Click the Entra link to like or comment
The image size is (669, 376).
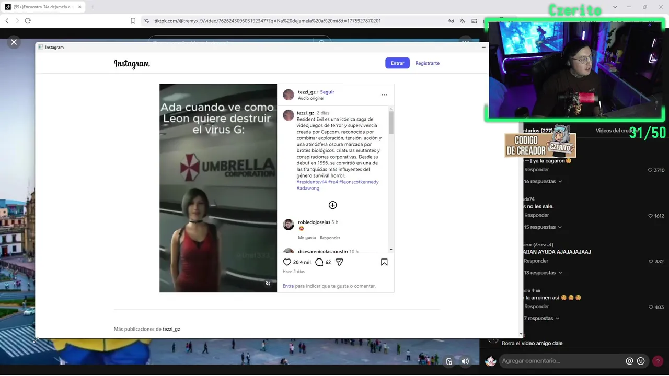[288, 286]
